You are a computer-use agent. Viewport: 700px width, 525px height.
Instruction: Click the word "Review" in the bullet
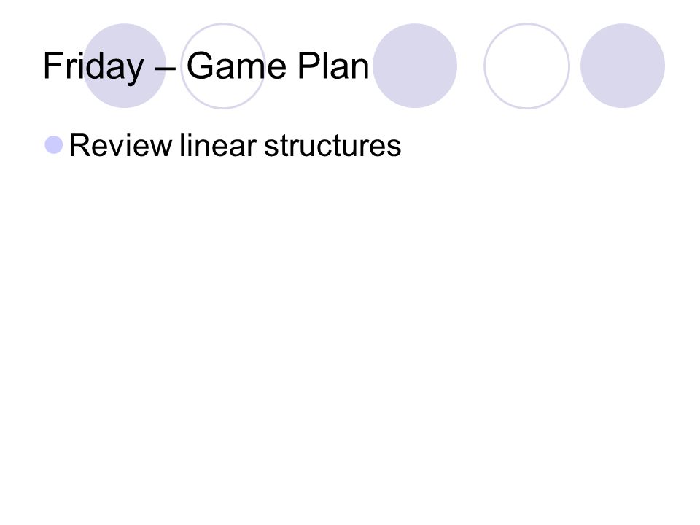(120, 146)
